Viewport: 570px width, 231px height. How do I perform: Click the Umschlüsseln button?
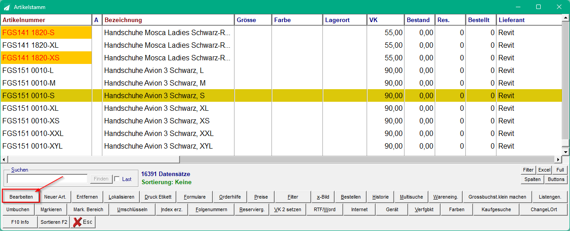point(132,209)
